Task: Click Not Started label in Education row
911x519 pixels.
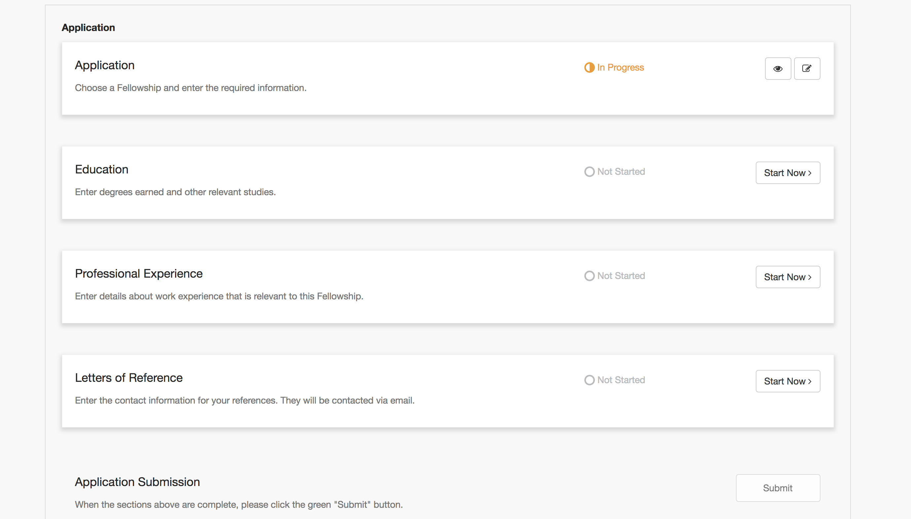Action: 621,171
